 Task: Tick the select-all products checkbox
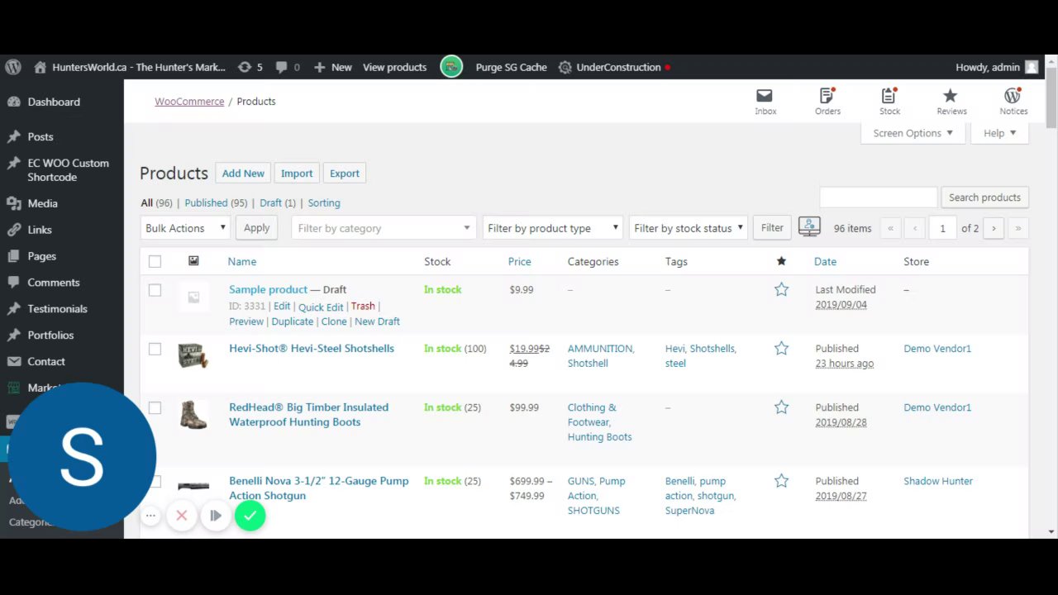click(x=155, y=261)
